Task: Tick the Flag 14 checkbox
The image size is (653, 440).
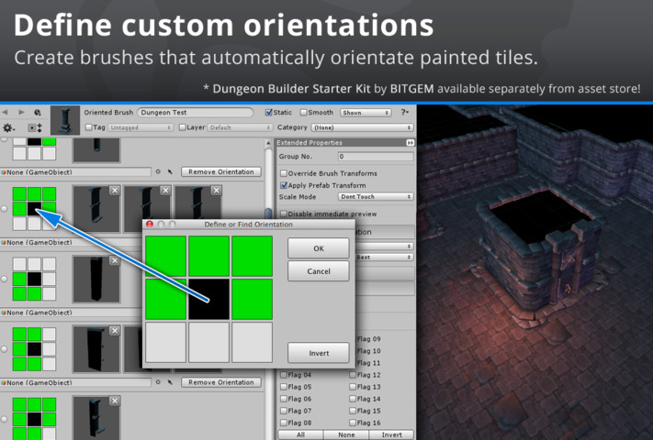Action: (353, 399)
